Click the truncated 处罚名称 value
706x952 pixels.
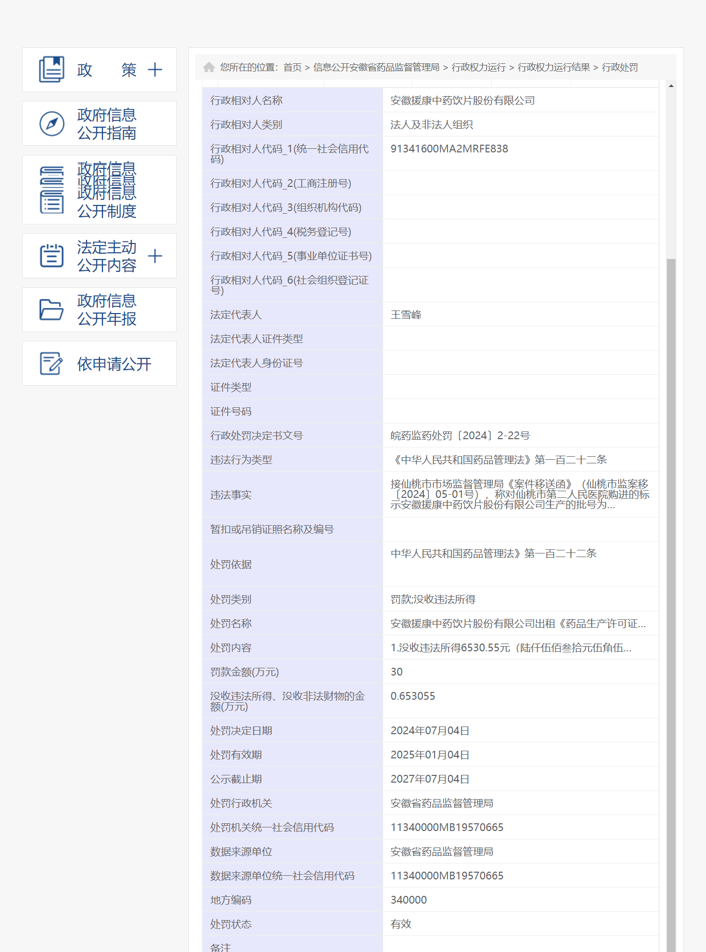tap(518, 624)
